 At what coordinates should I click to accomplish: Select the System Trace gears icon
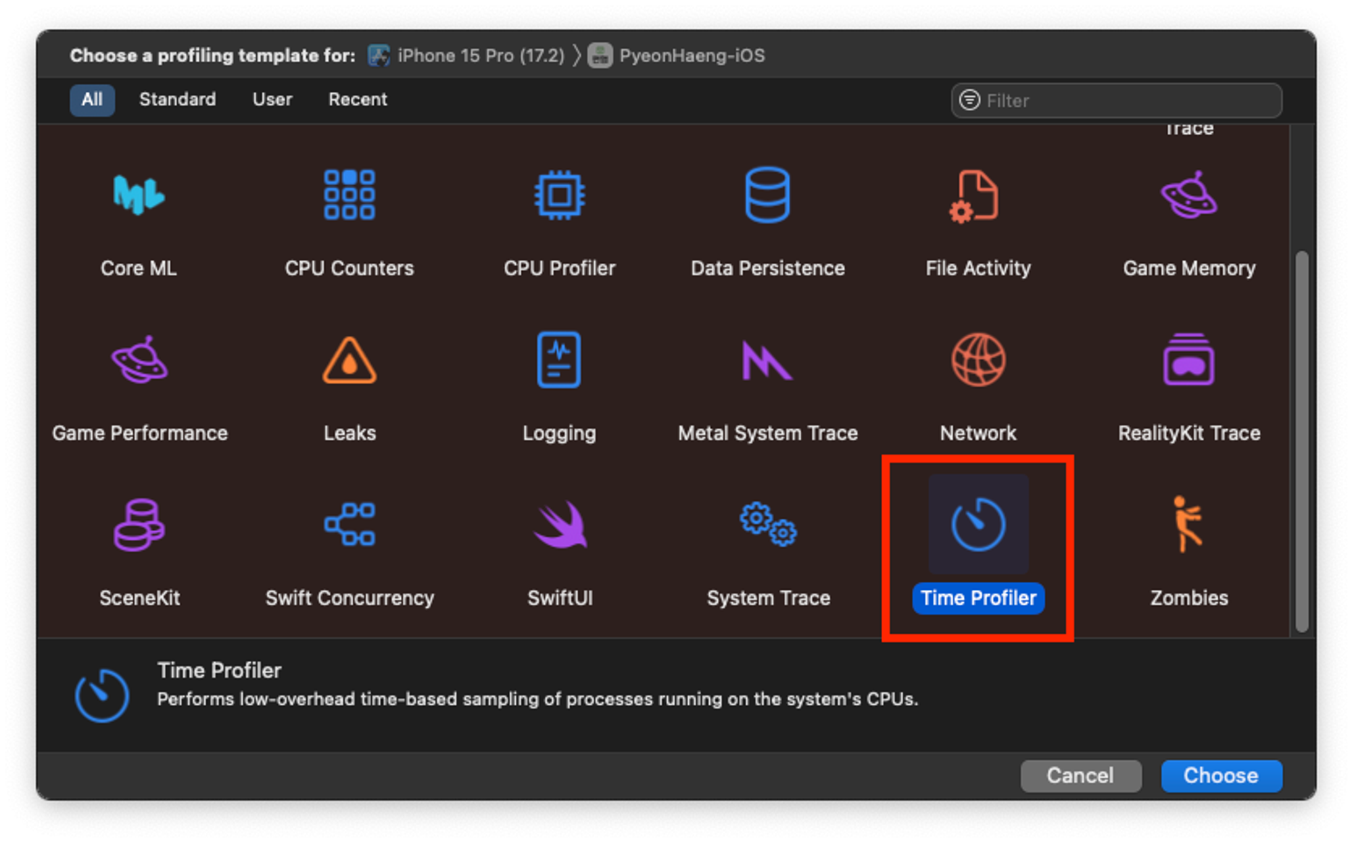768,524
